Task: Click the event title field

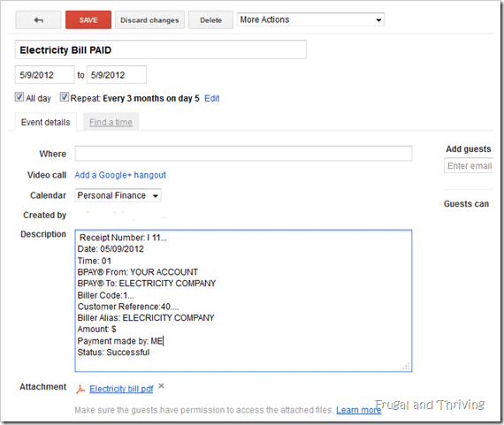Action: [x=161, y=49]
